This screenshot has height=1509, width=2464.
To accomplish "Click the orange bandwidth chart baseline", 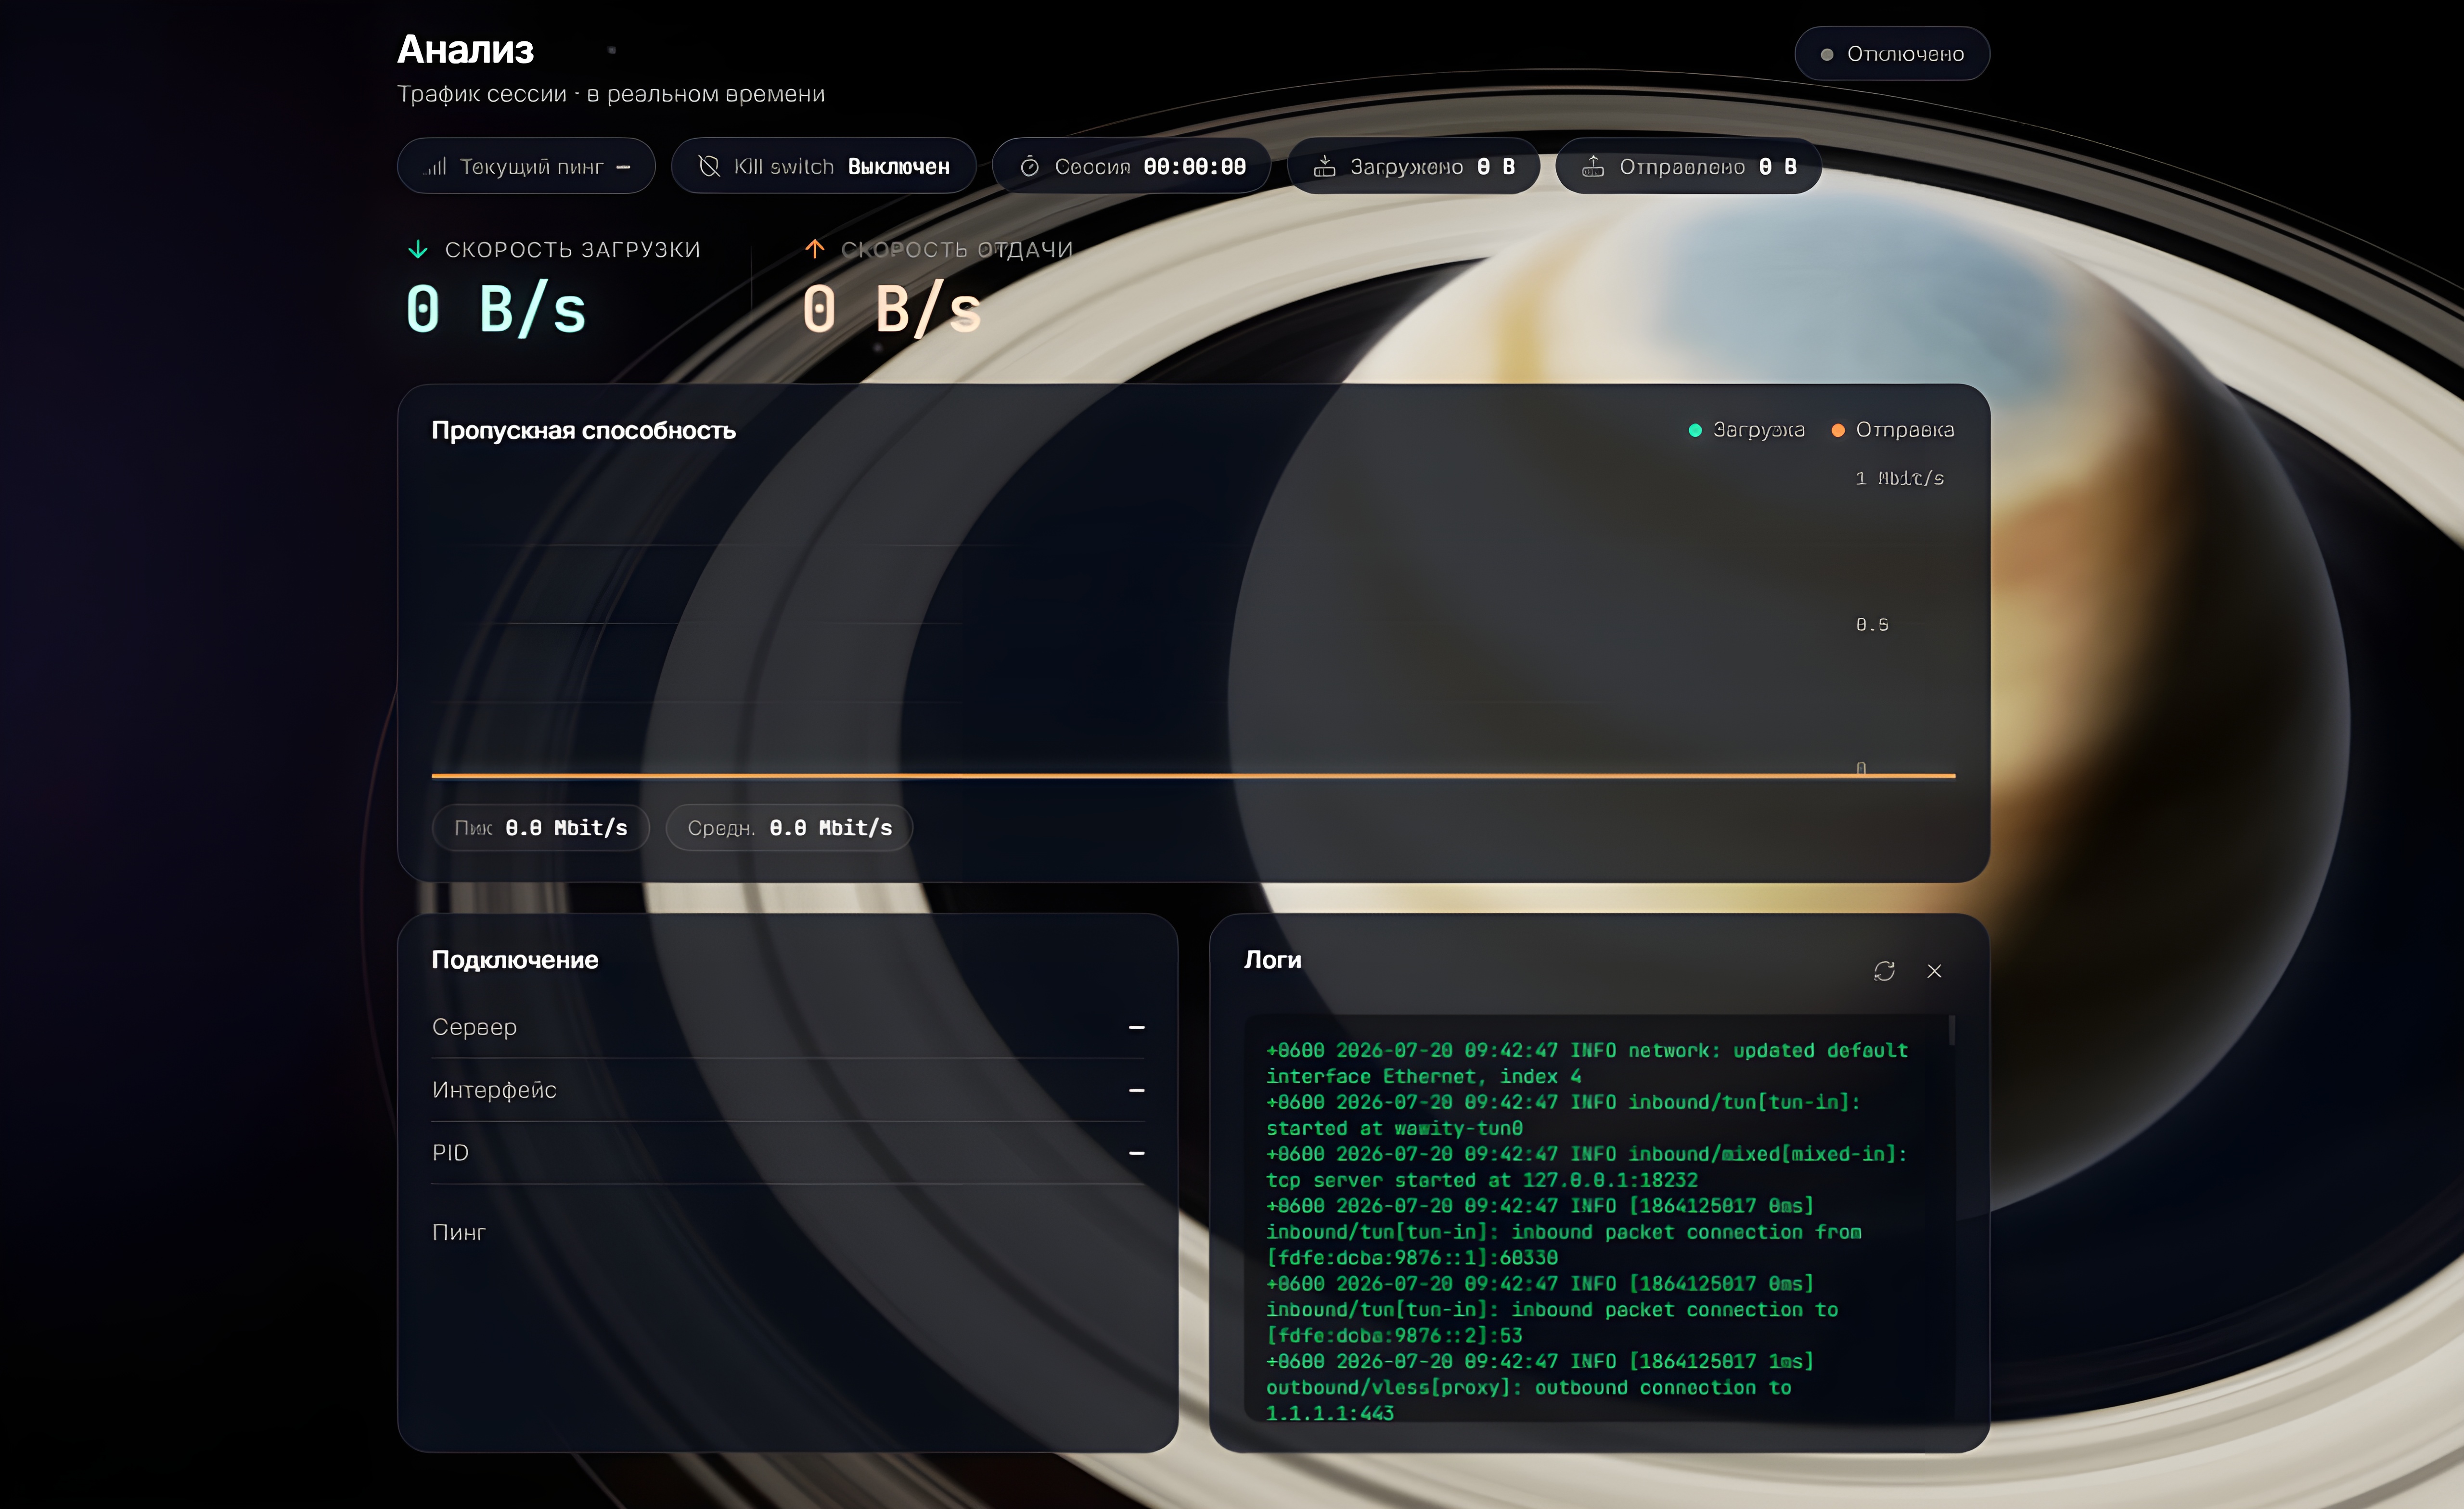I will coord(1193,775).
